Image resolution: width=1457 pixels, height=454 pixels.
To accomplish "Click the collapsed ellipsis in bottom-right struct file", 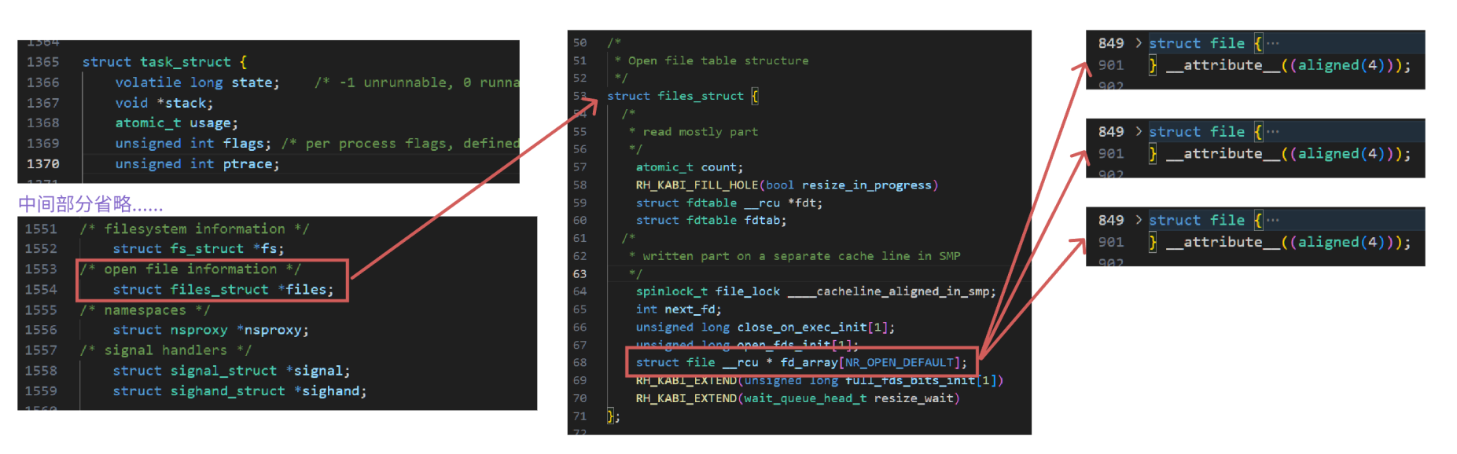I will tap(1273, 221).
